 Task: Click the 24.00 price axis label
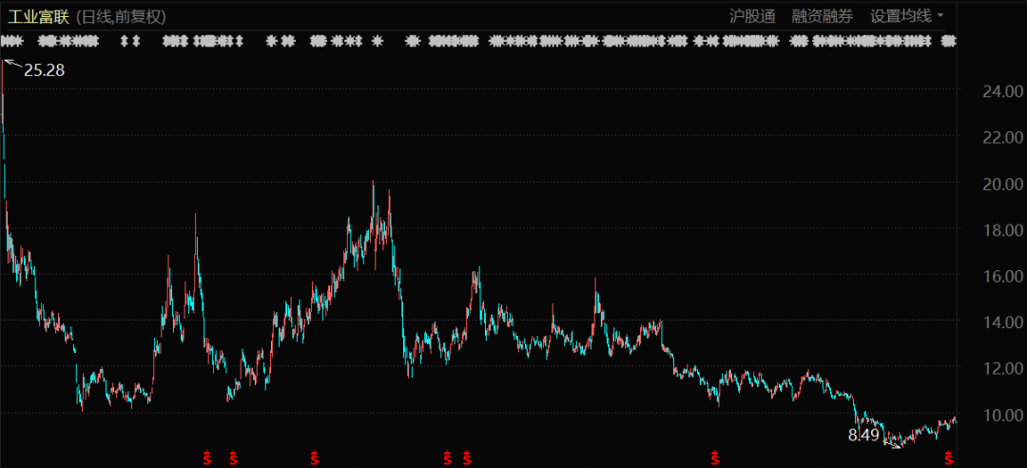coord(1004,92)
